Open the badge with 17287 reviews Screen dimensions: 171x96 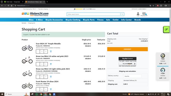coord(163,74)
